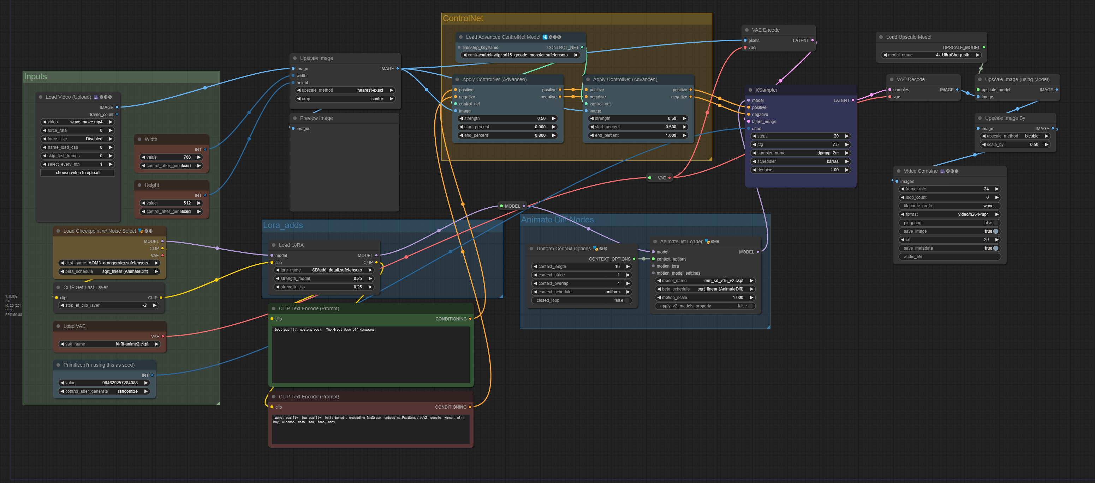Open the sampler_name dropdown showing dpmpp_2m

pyautogui.click(x=800, y=153)
